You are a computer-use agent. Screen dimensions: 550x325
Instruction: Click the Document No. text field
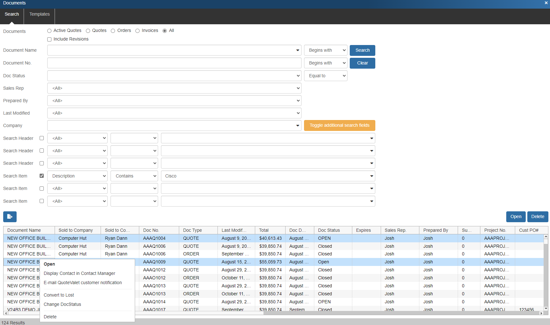pos(174,63)
